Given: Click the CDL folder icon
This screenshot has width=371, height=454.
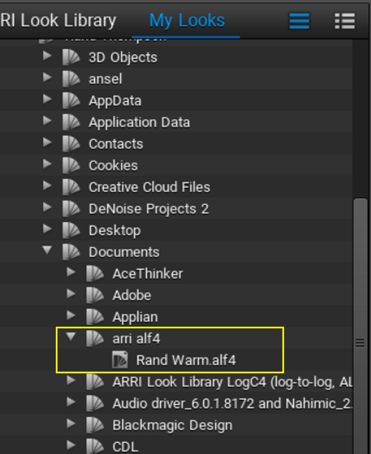Looking at the screenshot, I should click(95, 447).
